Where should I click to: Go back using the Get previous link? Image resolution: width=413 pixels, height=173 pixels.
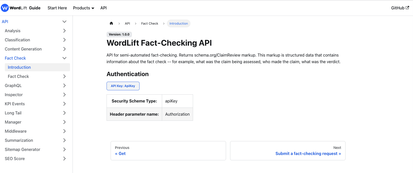click(x=120, y=153)
